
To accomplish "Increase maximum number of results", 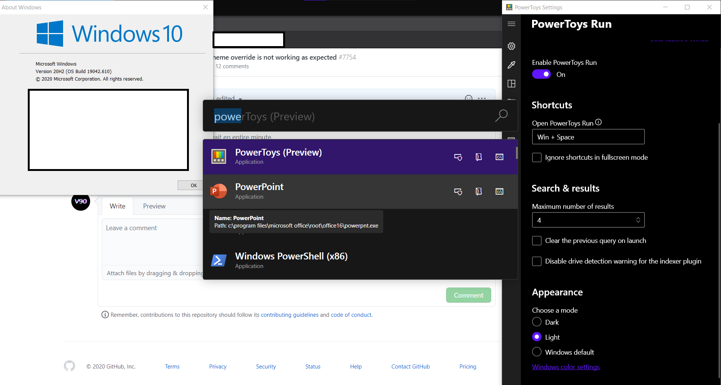I will 638,217.
